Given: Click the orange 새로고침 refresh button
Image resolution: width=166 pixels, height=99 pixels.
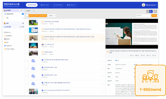Looking at the screenshot, I should point(43,16).
